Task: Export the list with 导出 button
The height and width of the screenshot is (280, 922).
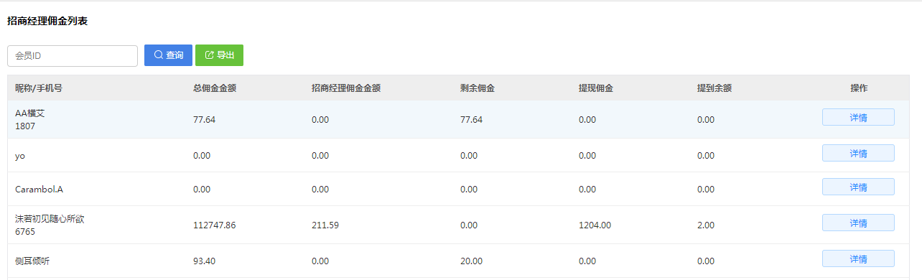Action: pyautogui.click(x=219, y=55)
